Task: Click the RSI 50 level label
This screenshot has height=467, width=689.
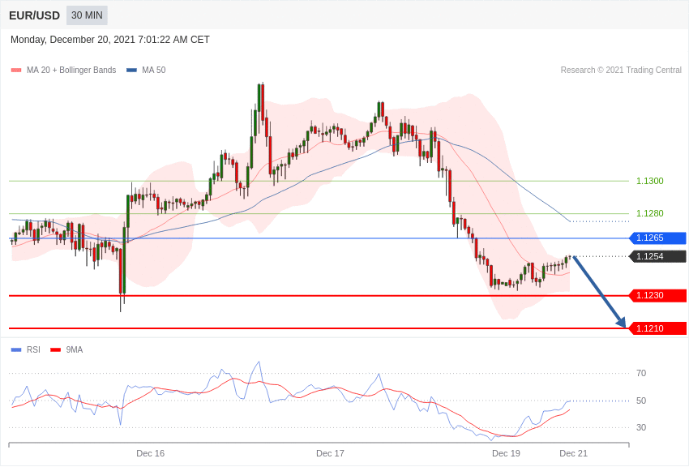Action: click(x=641, y=401)
